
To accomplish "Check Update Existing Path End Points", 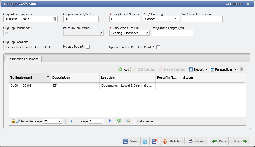I will pyautogui.click(x=158, y=47).
